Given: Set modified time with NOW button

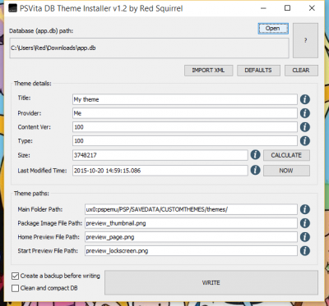Looking at the screenshot, I should tap(286, 171).
